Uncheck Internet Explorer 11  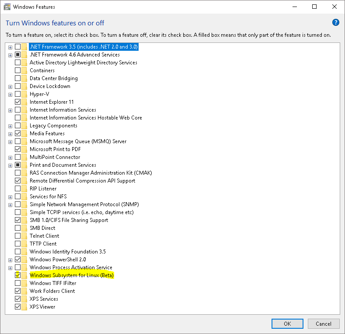[17, 102]
